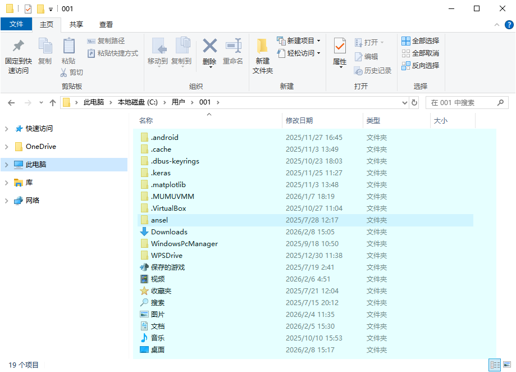The height and width of the screenshot is (372, 516).
Task: Switch to large thumbnails view in status bar
Action: [507, 365]
